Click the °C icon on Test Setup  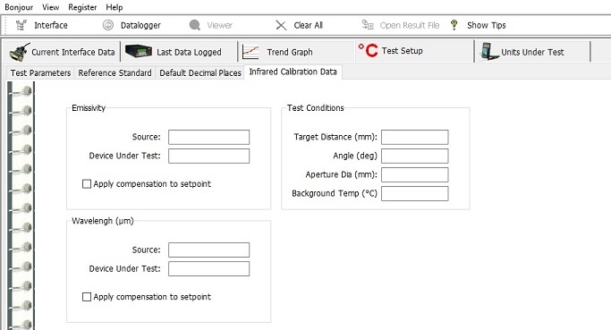tap(368, 50)
